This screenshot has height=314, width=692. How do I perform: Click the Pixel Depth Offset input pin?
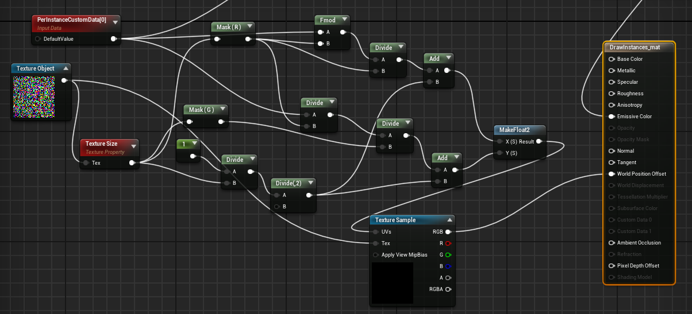point(611,266)
